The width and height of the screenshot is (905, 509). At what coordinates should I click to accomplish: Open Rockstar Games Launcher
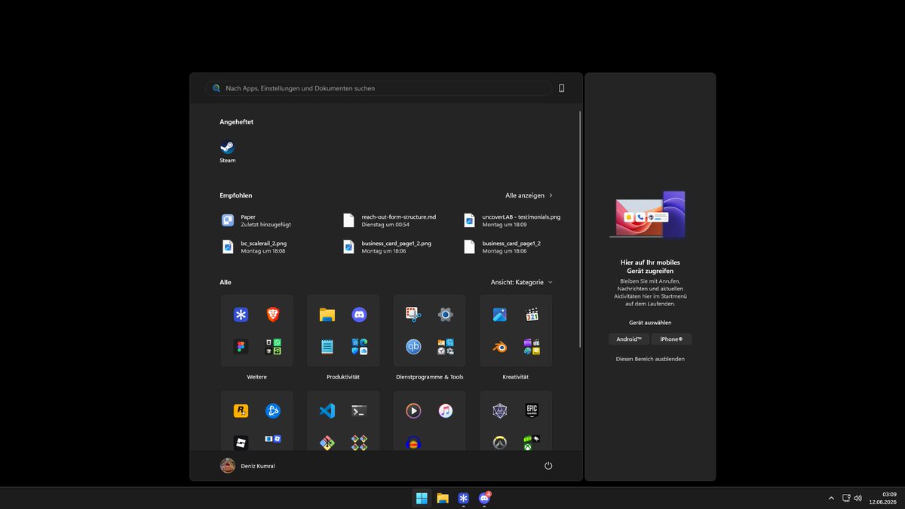[241, 411]
